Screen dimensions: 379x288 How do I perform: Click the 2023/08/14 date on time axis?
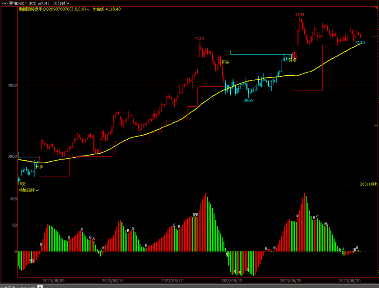click(112, 281)
